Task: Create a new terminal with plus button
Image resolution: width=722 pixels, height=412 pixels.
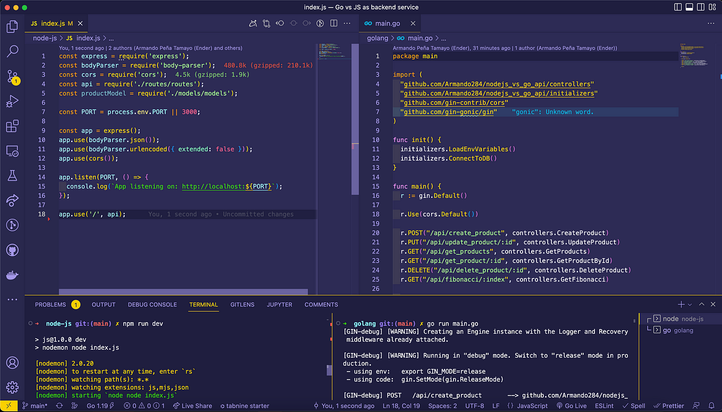Action: (x=681, y=304)
